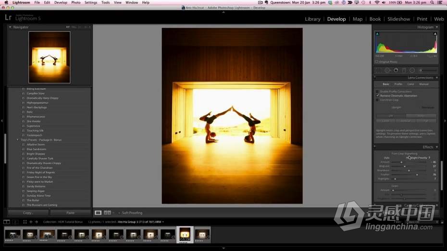Screen dimensions: 447x251
Task: Toggle Lens Corrections panel on/off switch
Action: (375, 78)
